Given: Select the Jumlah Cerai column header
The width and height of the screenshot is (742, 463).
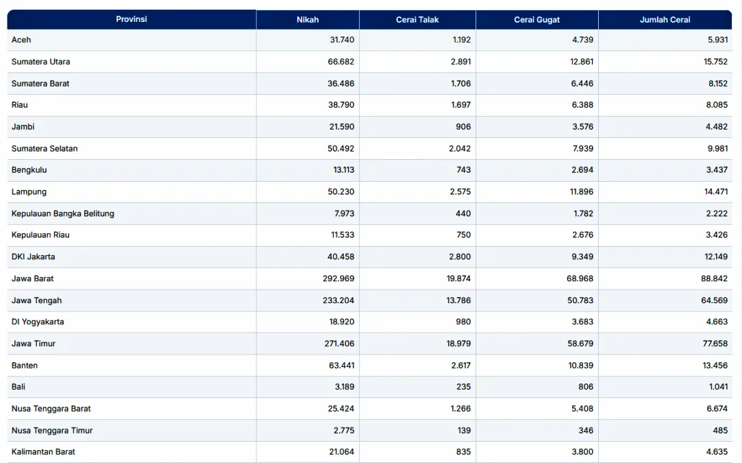Looking at the screenshot, I should point(665,20).
